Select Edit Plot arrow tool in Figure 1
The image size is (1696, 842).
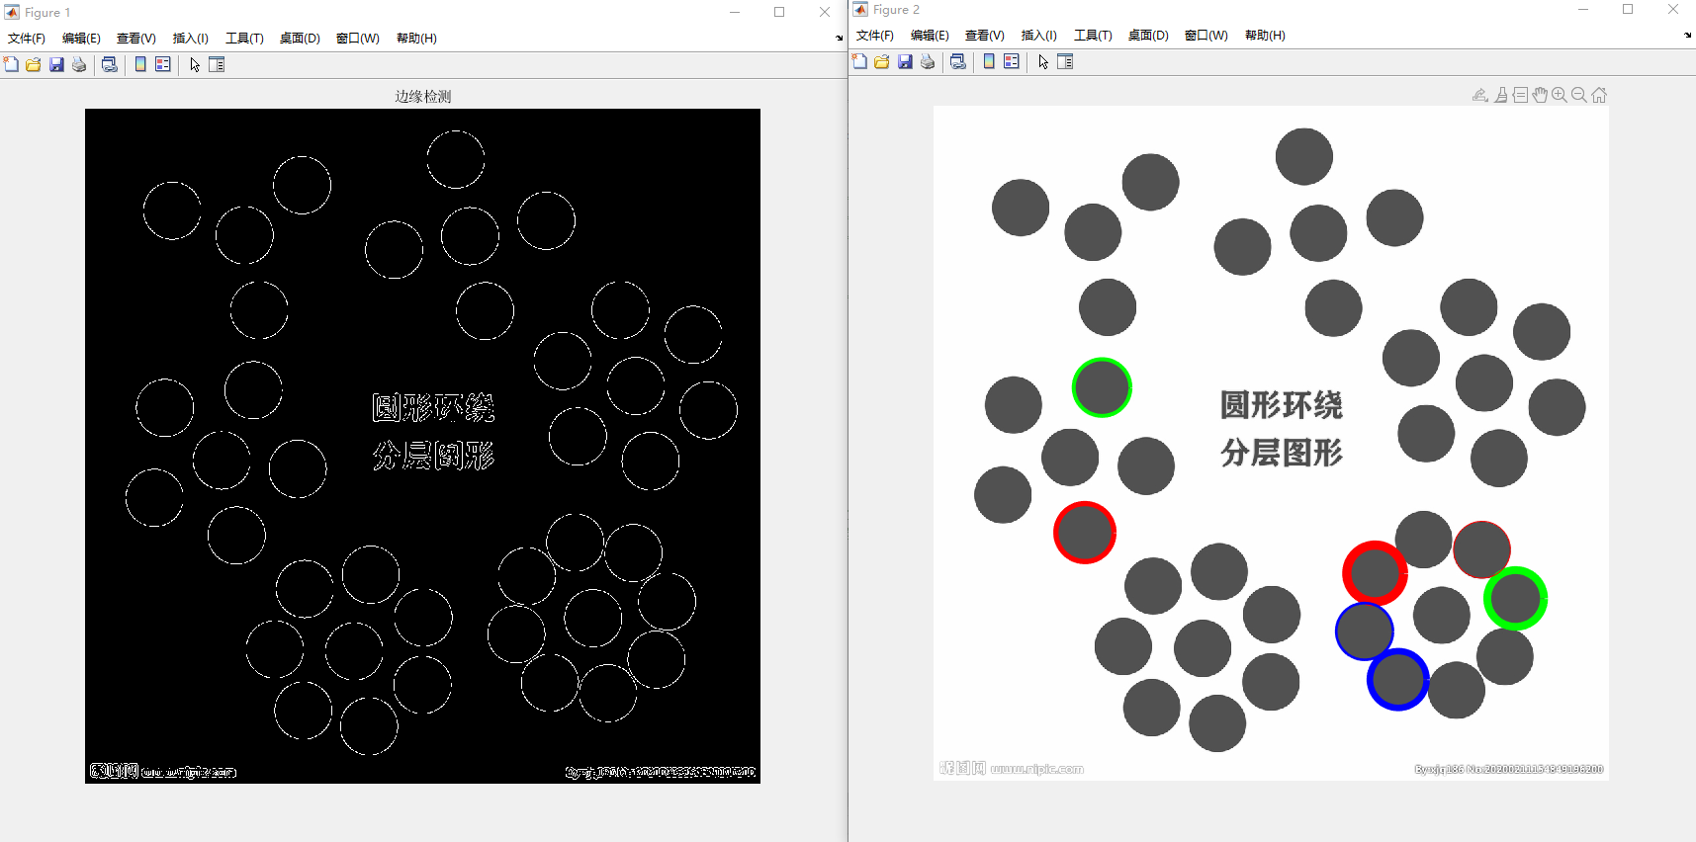195,64
